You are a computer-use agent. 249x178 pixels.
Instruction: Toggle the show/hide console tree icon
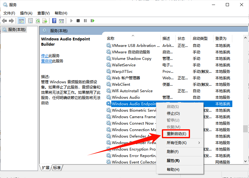[x=21, y=21]
